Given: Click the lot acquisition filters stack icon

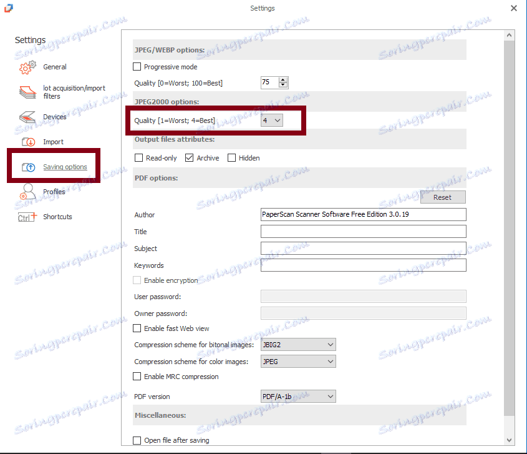Looking at the screenshot, I should tap(27, 92).
